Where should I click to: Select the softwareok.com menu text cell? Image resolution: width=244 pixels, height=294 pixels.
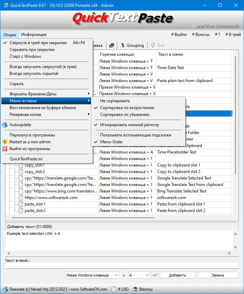194,198
